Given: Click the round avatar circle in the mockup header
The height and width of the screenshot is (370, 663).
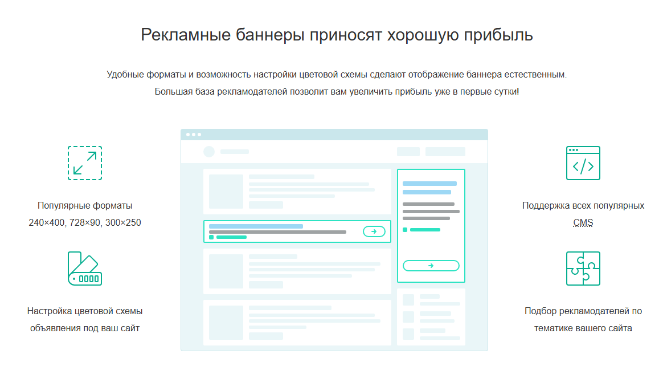Looking at the screenshot, I should click(209, 152).
